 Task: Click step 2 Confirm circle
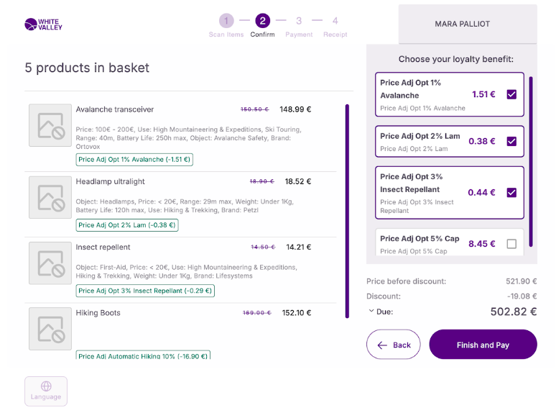(x=262, y=22)
